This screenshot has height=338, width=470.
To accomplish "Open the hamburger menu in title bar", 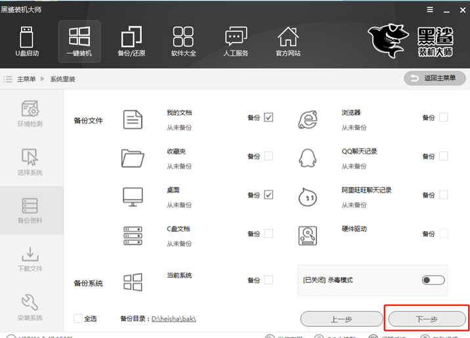I will click(430, 10).
